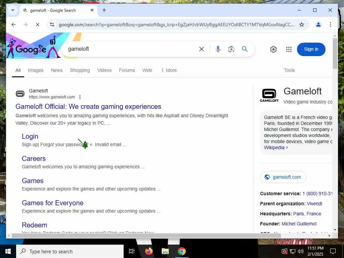344x258 pixels.
Task: Switch to the Web tab
Action: (x=147, y=70)
